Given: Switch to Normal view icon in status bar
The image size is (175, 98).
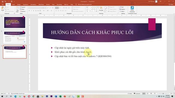Looking at the screenshot, I should pyautogui.click(x=144, y=94).
